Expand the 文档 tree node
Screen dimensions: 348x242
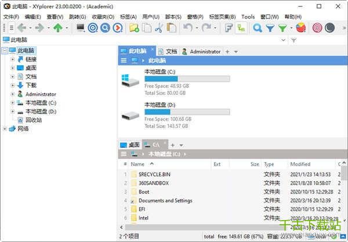[13, 76]
